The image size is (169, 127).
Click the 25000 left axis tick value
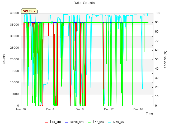[x=15, y=48]
